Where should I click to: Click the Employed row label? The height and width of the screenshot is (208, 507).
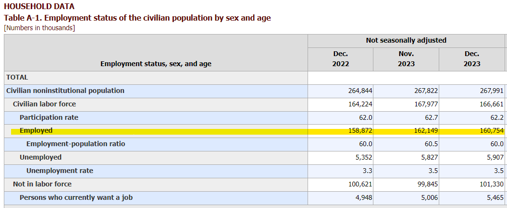click(36, 130)
